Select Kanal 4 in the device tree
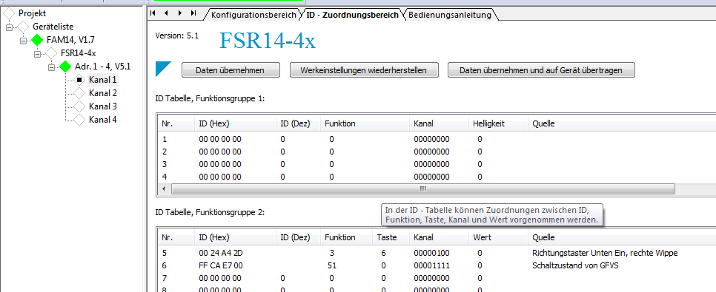 [103, 119]
